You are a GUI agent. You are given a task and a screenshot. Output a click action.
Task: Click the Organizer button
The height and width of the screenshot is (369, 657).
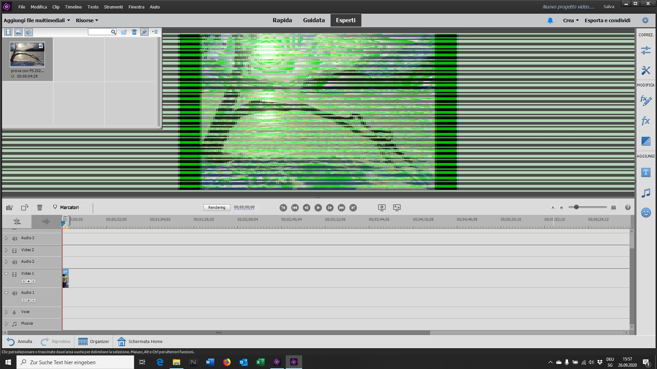click(x=94, y=341)
